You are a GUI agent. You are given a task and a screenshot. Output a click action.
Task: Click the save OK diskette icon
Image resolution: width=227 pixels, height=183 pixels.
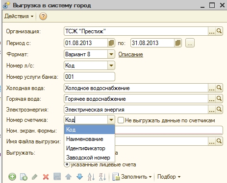click(57, 177)
